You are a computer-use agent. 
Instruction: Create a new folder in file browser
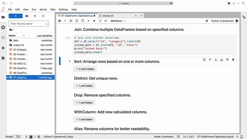coord(27,16)
